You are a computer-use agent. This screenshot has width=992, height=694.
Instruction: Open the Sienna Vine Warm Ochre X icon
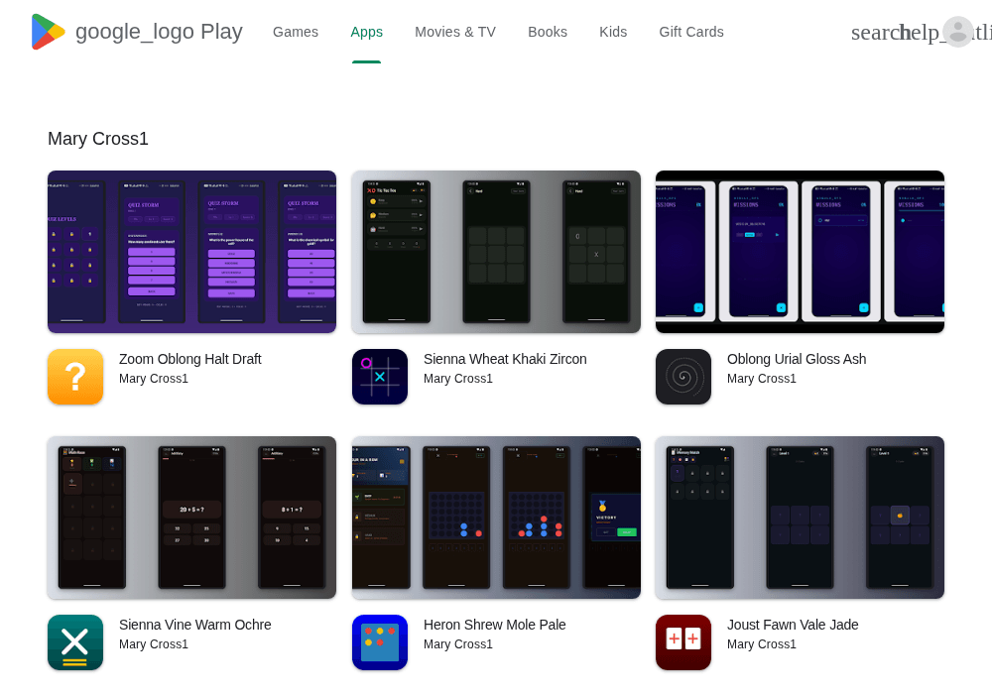(75, 642)
